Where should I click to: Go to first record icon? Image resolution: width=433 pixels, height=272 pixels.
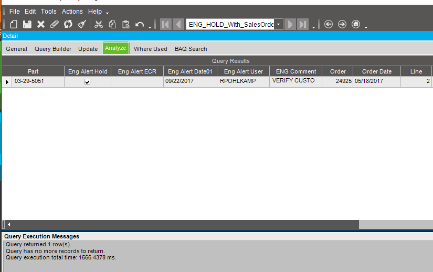pos(166,24)
